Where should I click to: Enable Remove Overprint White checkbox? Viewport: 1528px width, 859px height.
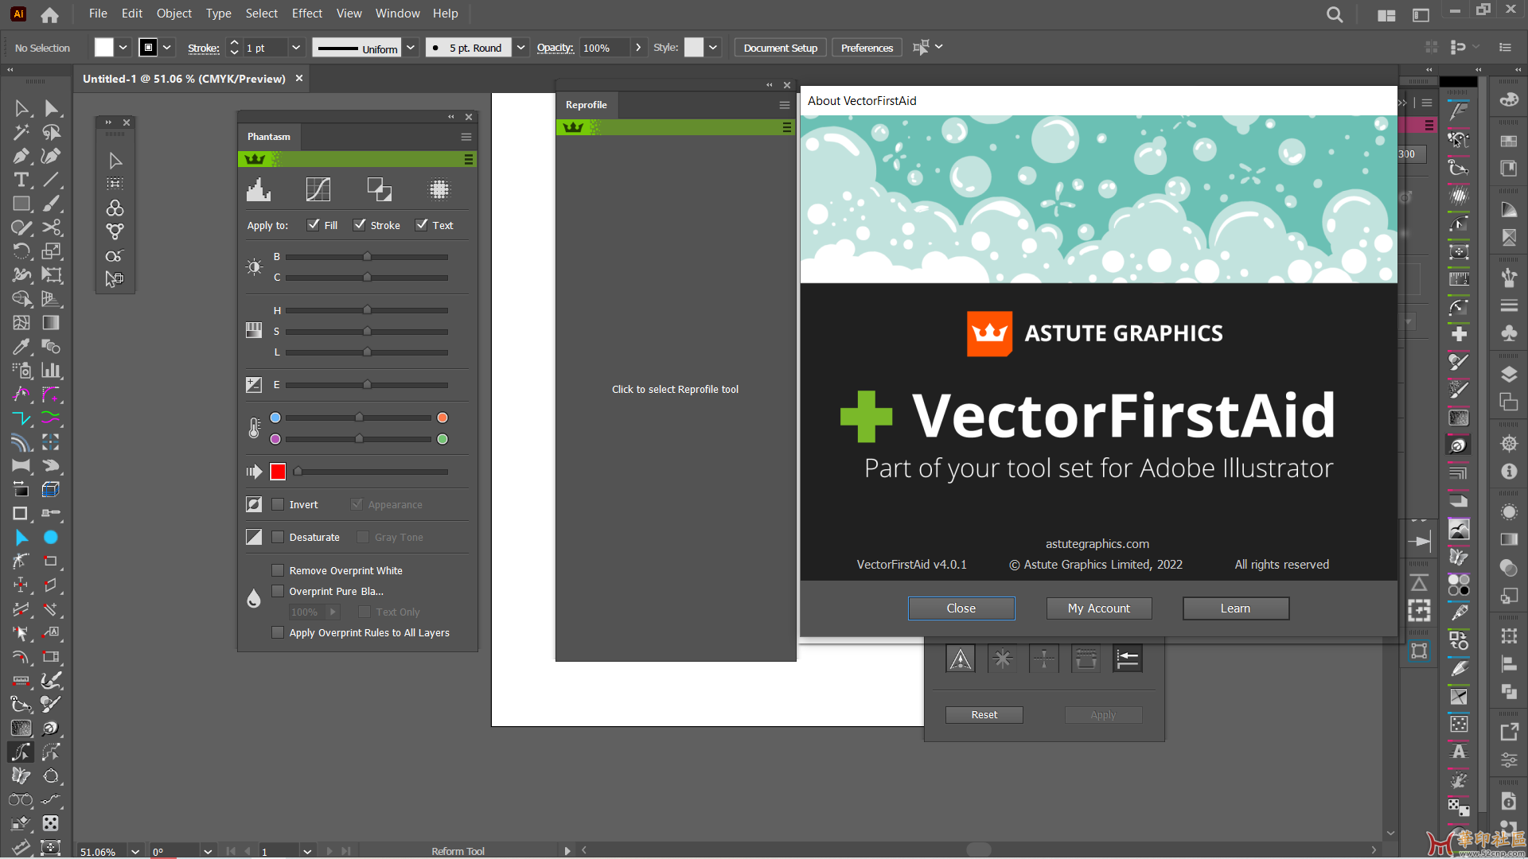[278, 570]
